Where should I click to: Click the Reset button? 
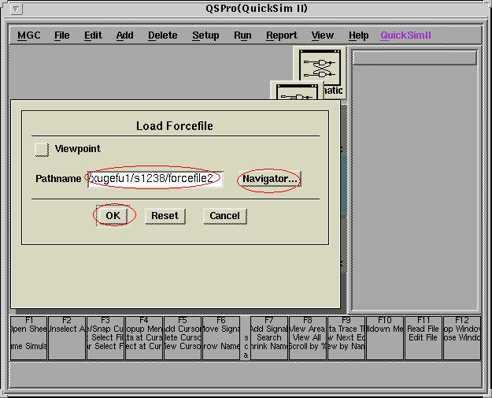click(x=165, y=215)
